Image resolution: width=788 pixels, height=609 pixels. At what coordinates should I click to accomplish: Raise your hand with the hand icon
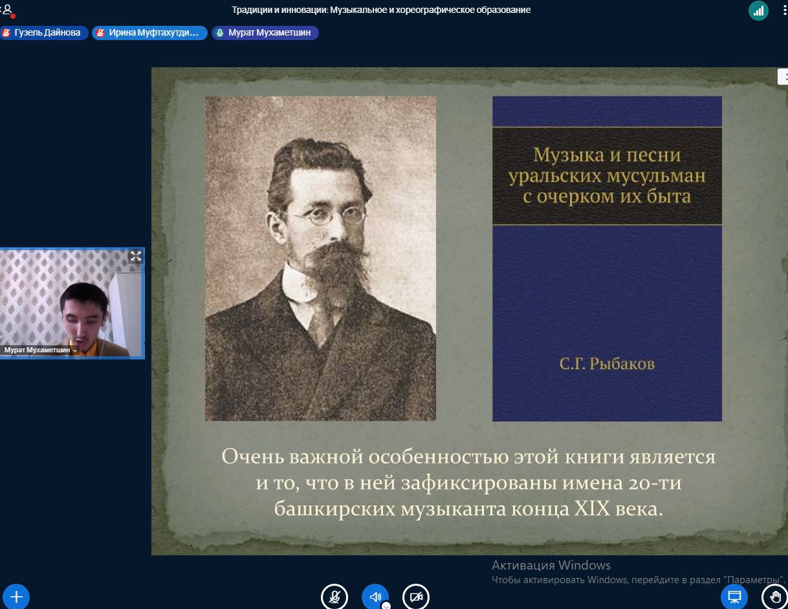(774, 597)
